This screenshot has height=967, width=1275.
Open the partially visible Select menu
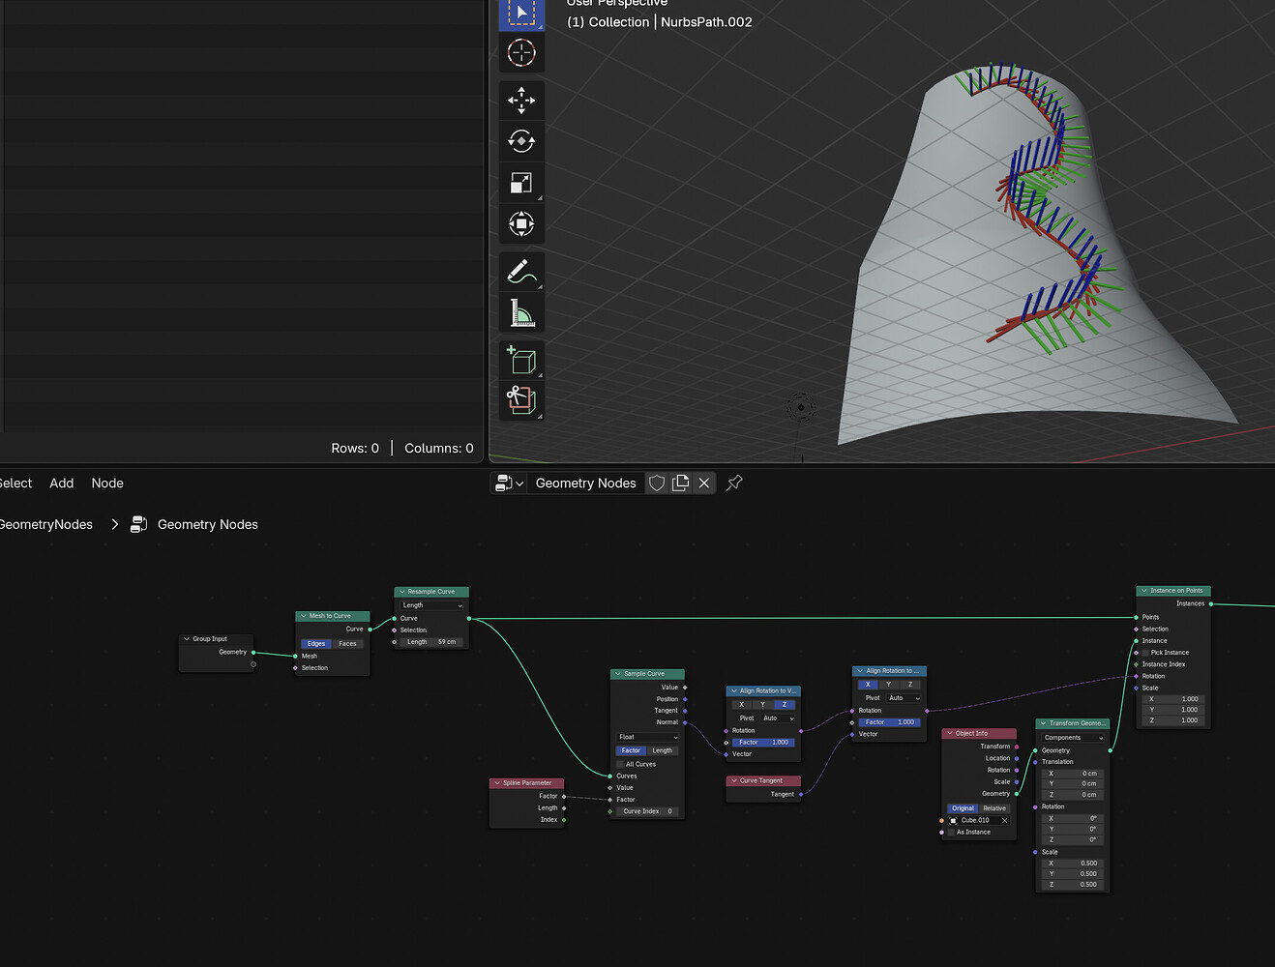15,483
